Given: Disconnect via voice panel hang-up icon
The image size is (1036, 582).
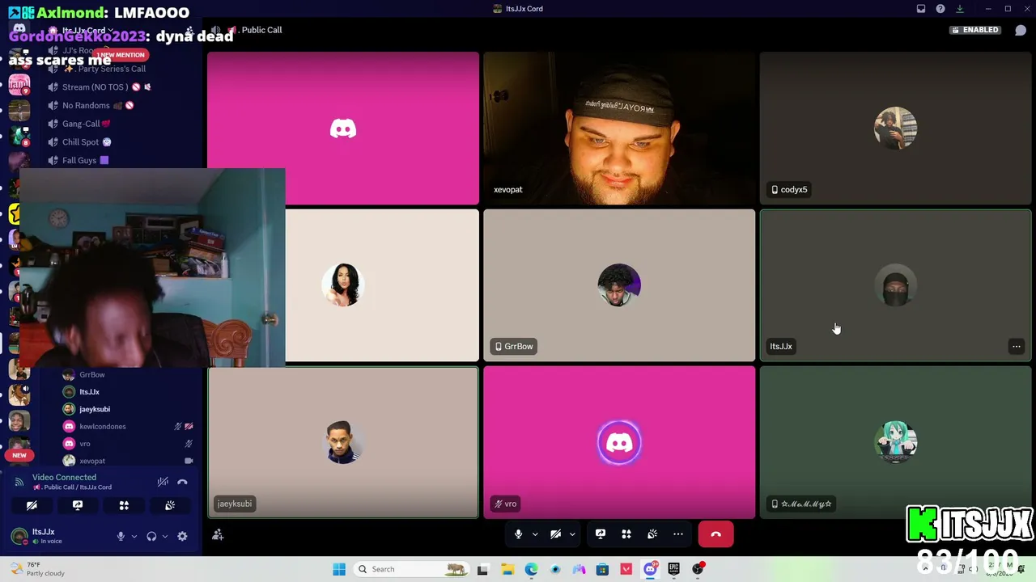Looking at the screenshot, I should pos(182,482).
